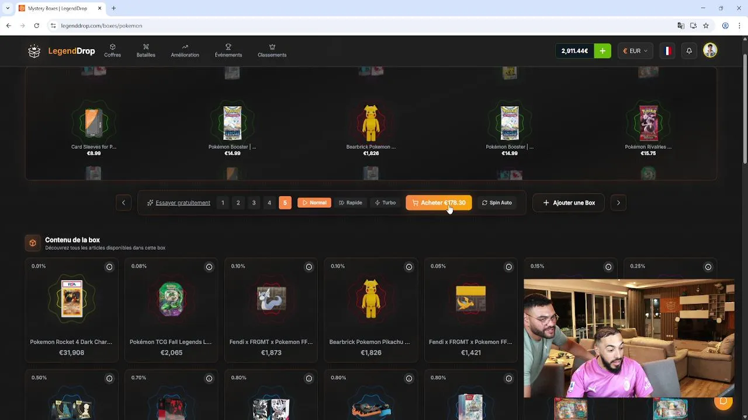Open info icon on €1,873 Fendi item
Screen dimensions: 748x420
click(x=309, y=267)
